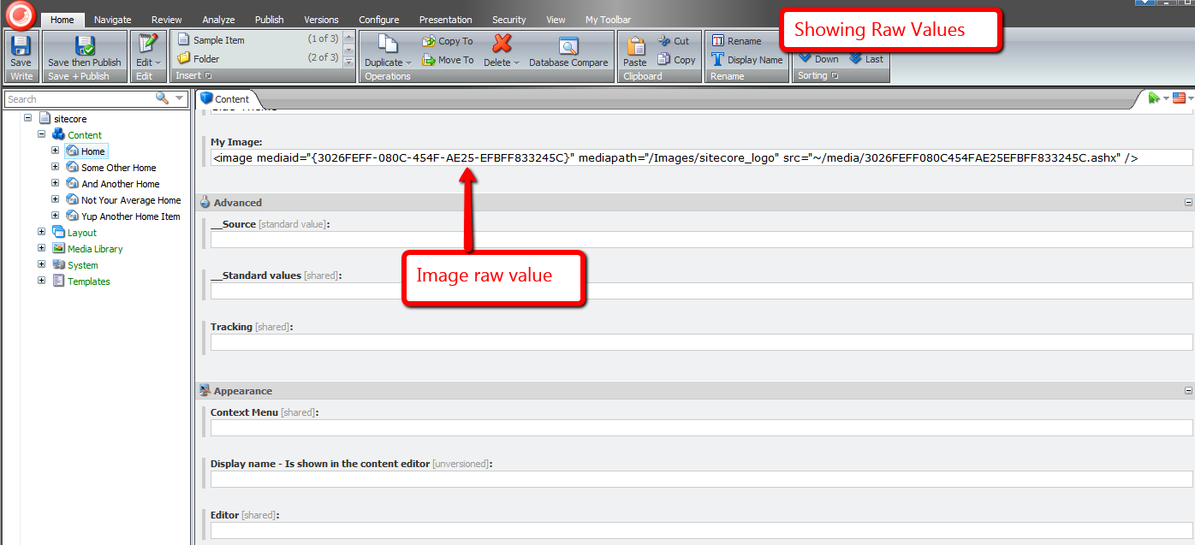The width and height of the screenshot is (1195, 545).
Task: Click the Duplicate pages icon
Action: (x=388, y=44)
